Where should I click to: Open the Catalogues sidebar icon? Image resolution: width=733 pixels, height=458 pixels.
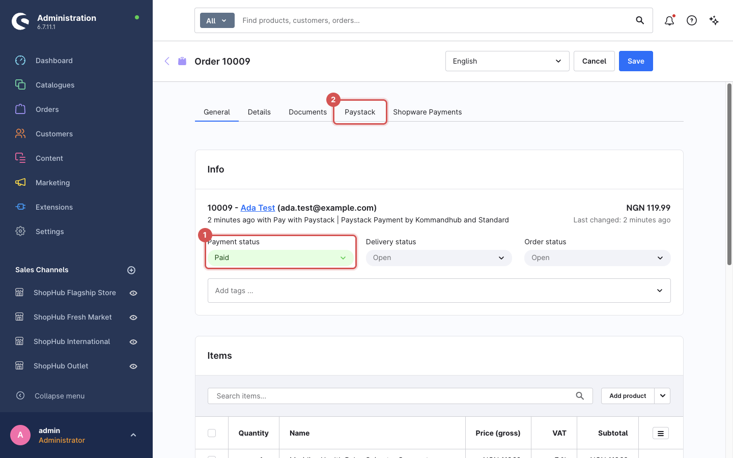20,85
